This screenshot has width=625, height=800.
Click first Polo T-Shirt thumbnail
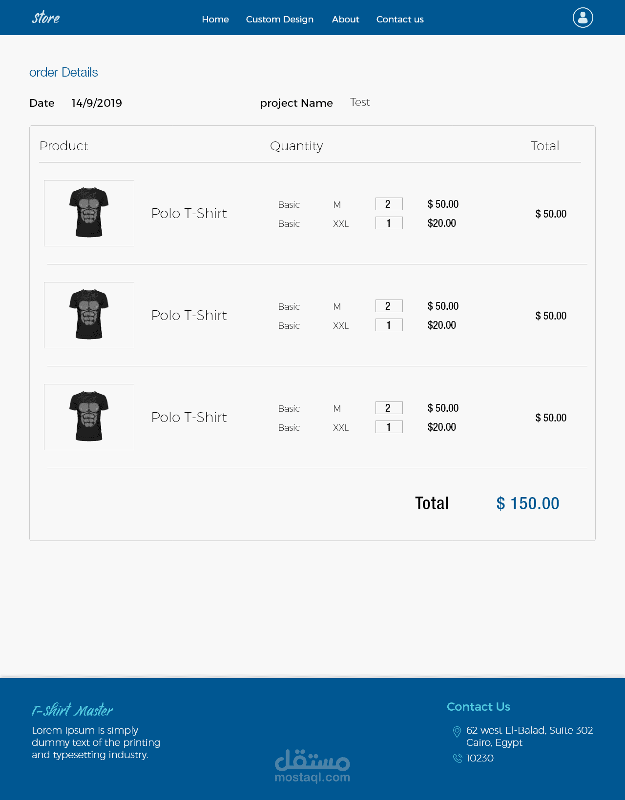(x=89, y=213)
